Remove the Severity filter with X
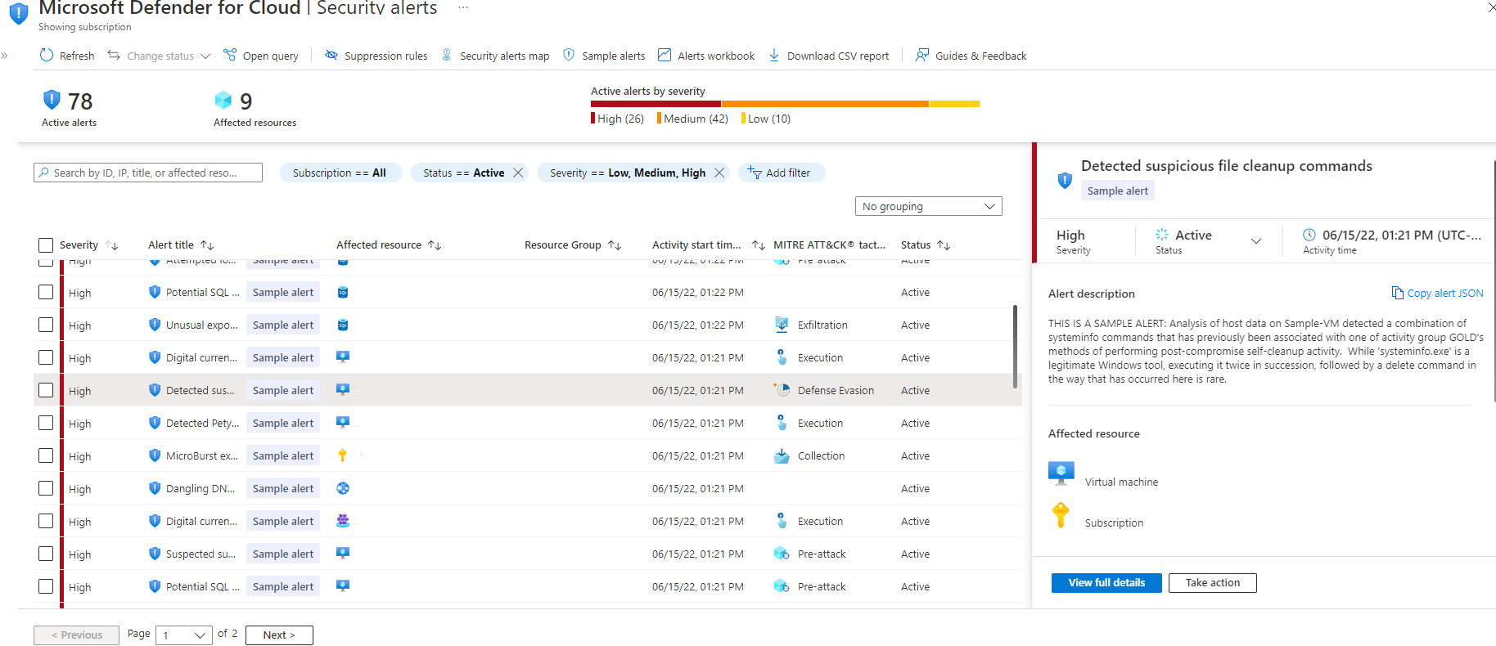 coord(719,173)
